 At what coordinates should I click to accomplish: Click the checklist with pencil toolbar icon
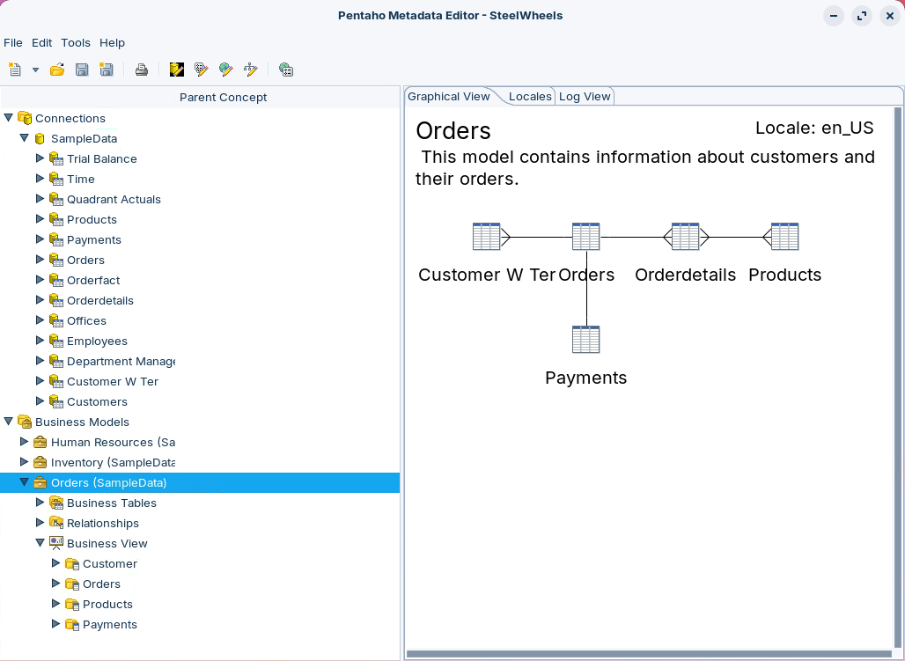[201, 70]
